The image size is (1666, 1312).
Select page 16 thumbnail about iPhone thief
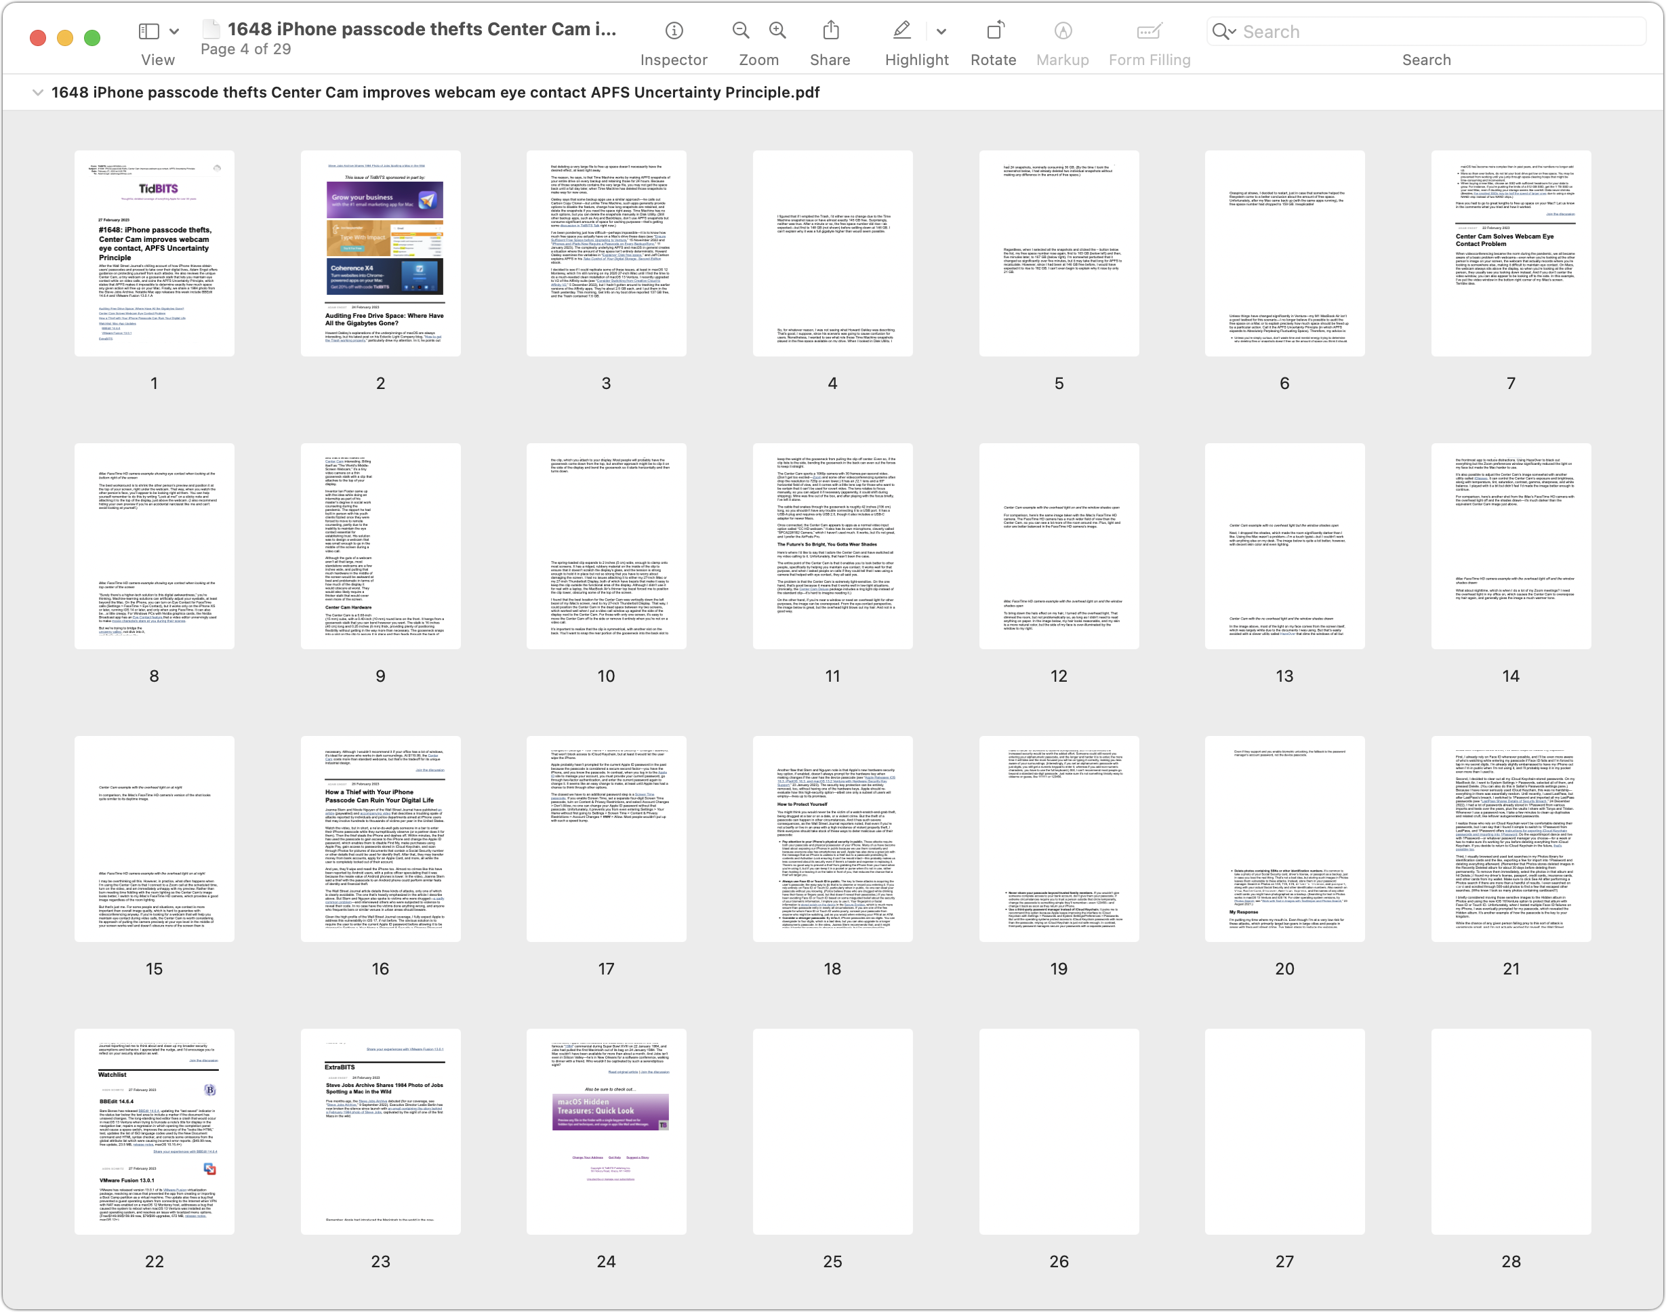(x=380, y=839)
